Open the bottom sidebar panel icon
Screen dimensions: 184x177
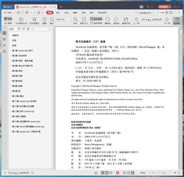coord(4,51)
